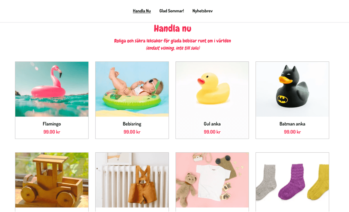349x212 pixels.
Task: Select the wooden toy truck photo
Action: pos(52,180)
